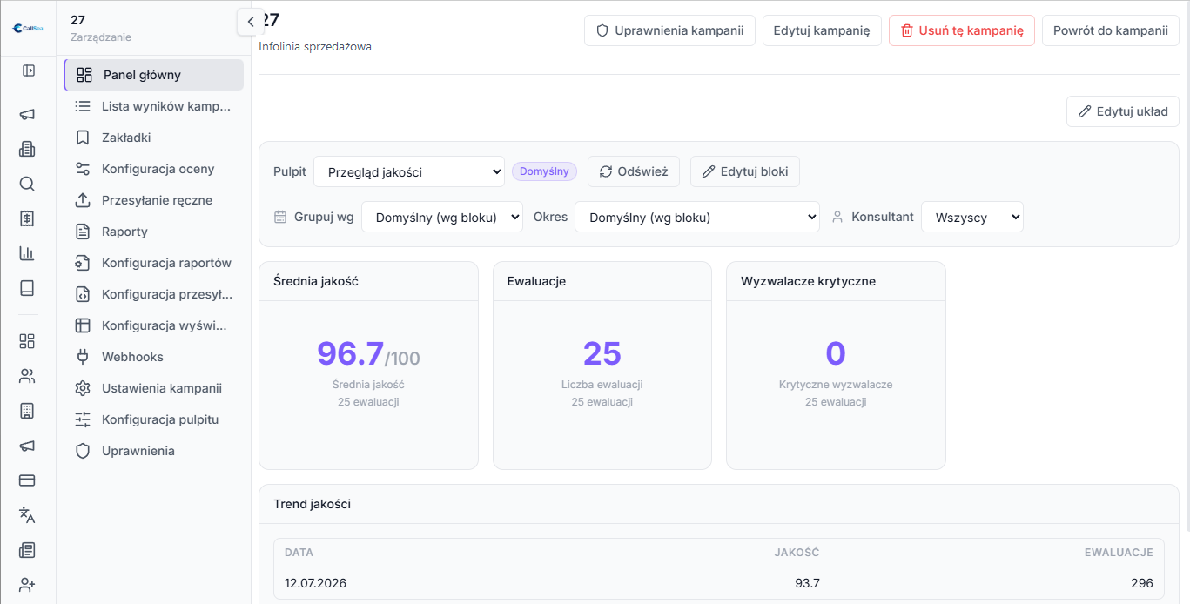This screenshot has width=1190, height=604.
Task: Collapse the campaign menu with the chevron button
Action: coord(251,22)
